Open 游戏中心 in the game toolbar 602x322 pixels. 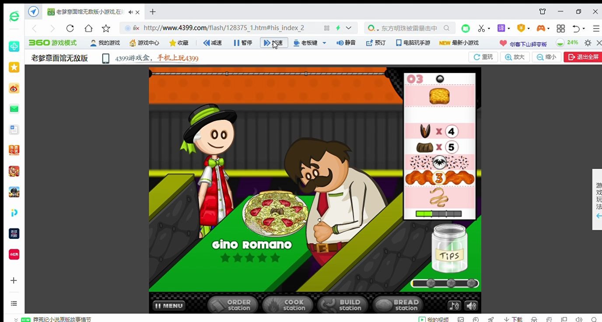click(144, 43)
